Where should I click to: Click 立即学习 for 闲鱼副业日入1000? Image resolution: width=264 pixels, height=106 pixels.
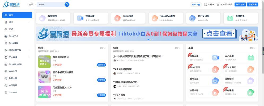101,95
